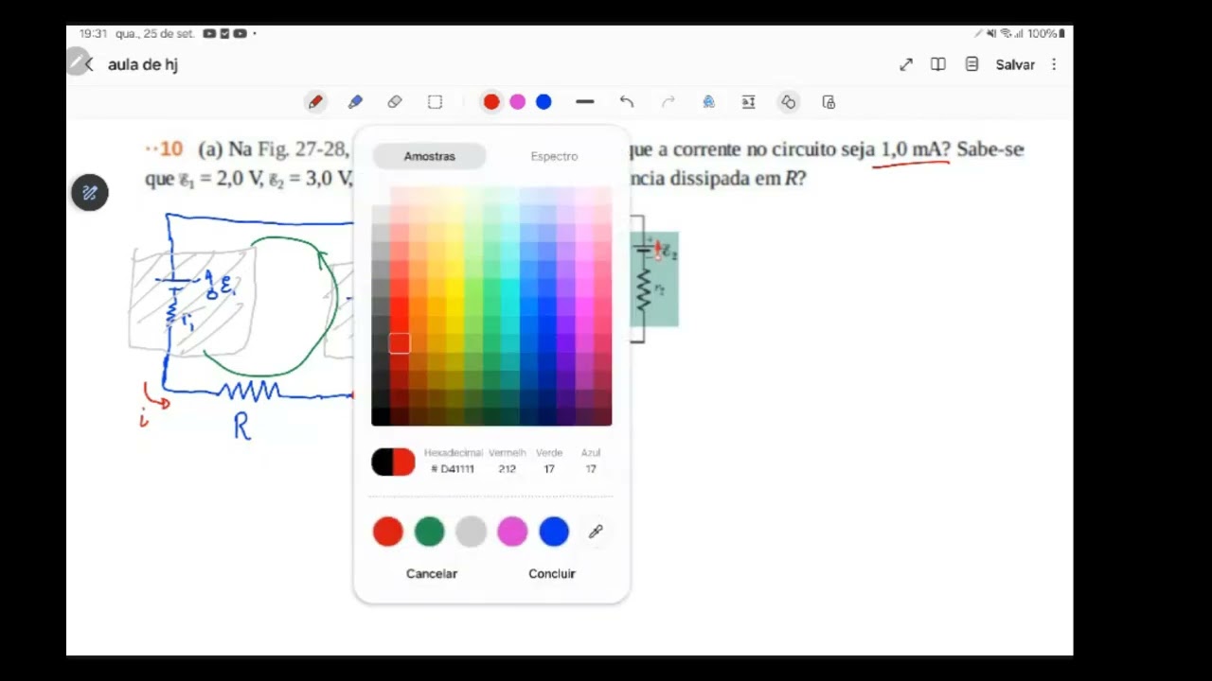Click the status bar time 19:31
This screenshot has width=1212, height=681.
pos(93,33)
